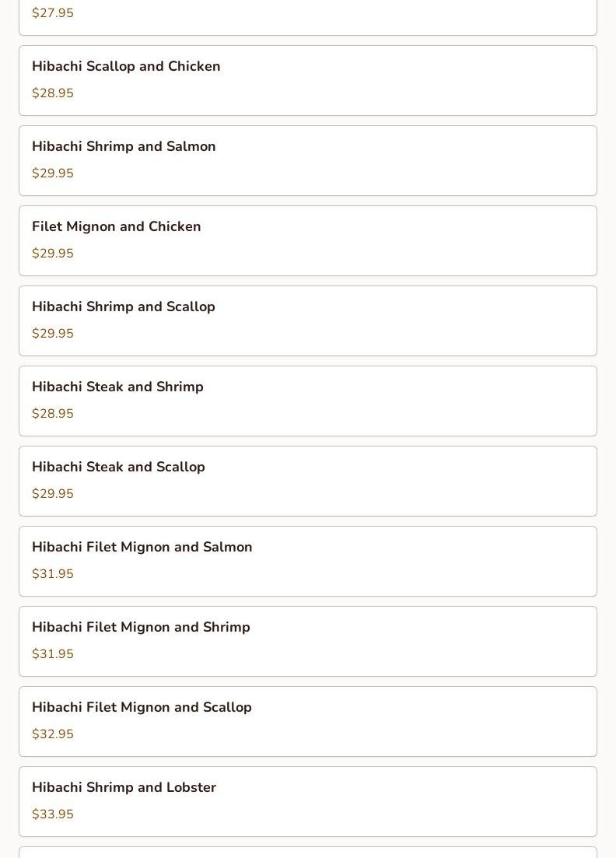Pick Hibachi Filet Mignon and Salmon

coord(142,548)
